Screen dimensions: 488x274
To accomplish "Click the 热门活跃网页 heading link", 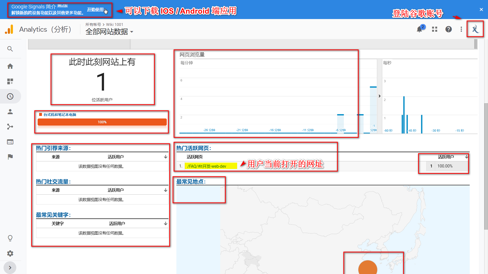I will [x=194, y=148].
